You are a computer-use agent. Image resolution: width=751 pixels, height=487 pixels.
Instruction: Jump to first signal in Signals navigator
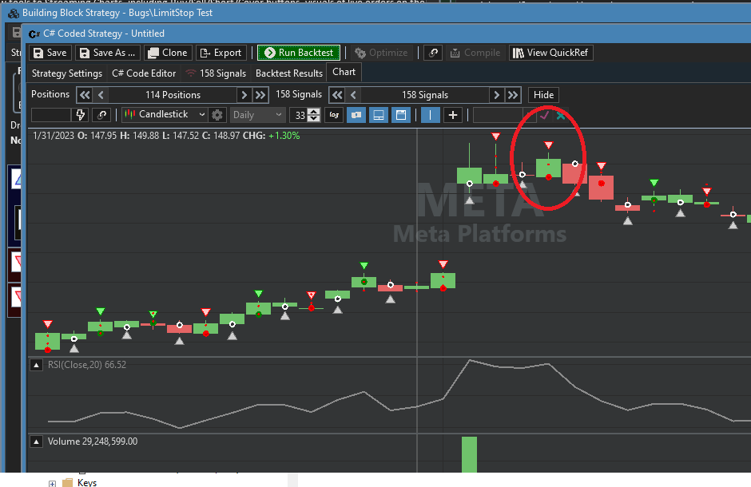[337, 95]
